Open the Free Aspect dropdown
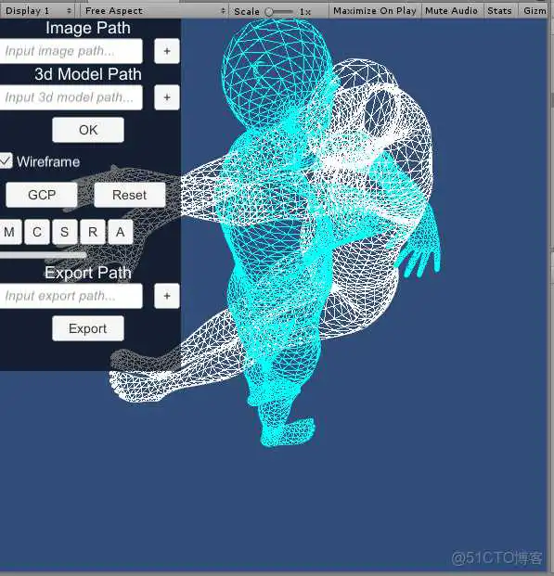This screenshot has height=576, width=554. tap(154, 11)
